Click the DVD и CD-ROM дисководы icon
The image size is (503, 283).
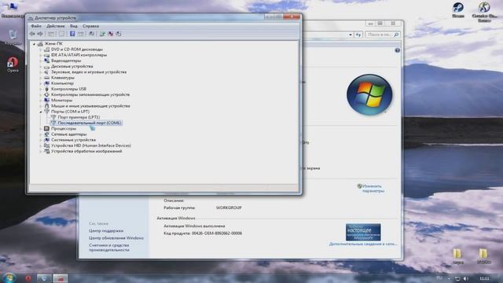(47, 49)
